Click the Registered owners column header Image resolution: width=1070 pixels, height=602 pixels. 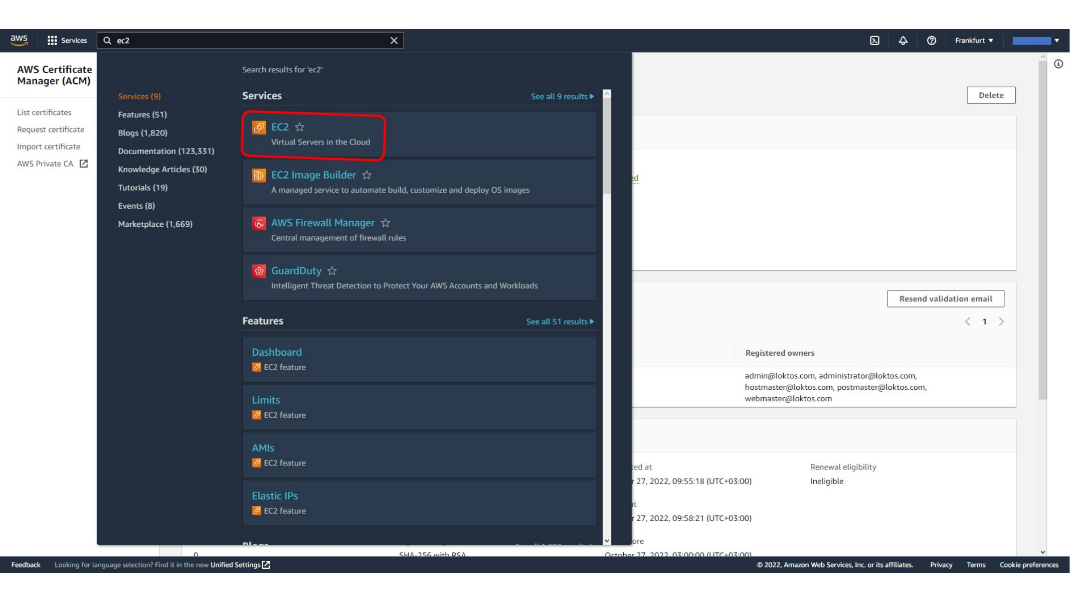[780, 353]
